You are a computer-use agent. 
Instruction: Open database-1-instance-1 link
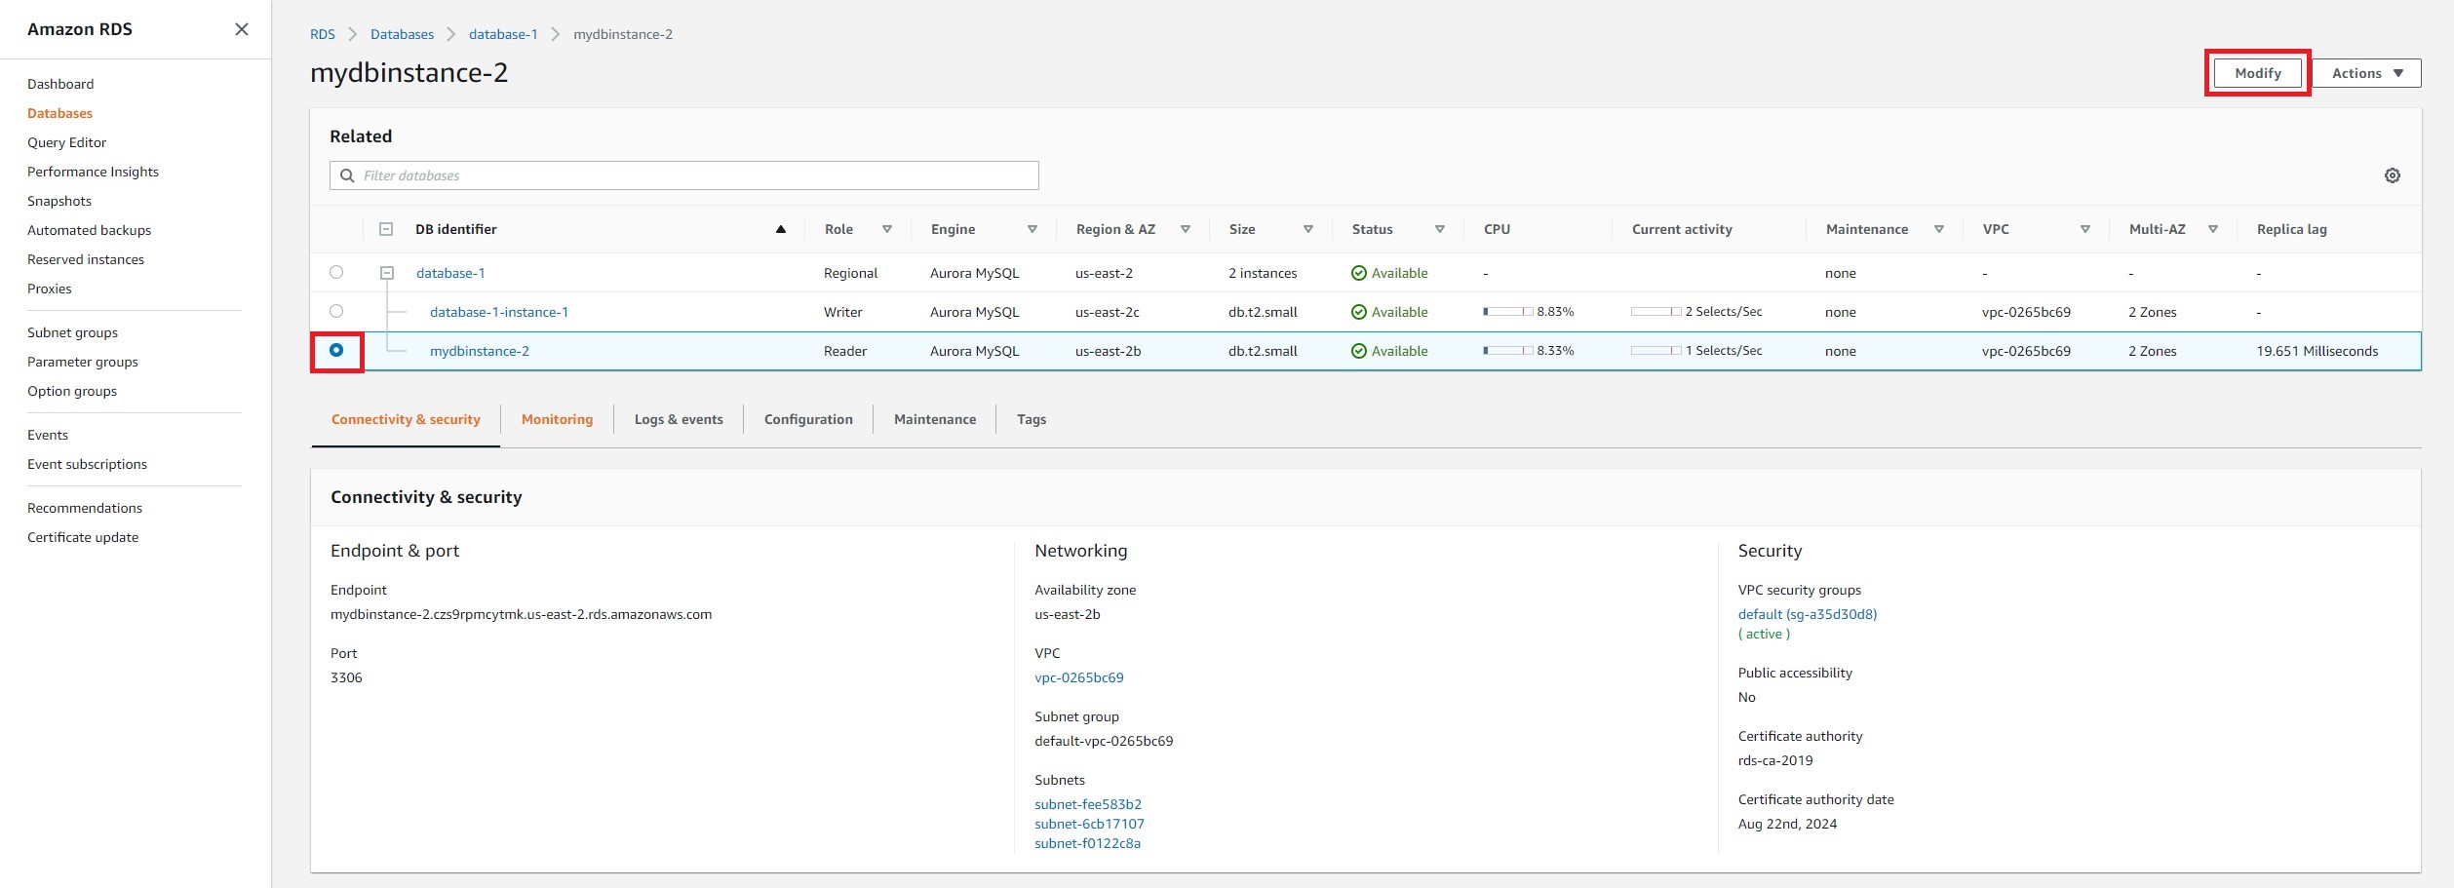click(499, 312)
